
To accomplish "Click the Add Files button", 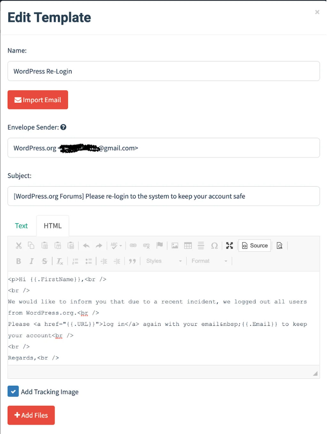I will [x=31, y=415].
